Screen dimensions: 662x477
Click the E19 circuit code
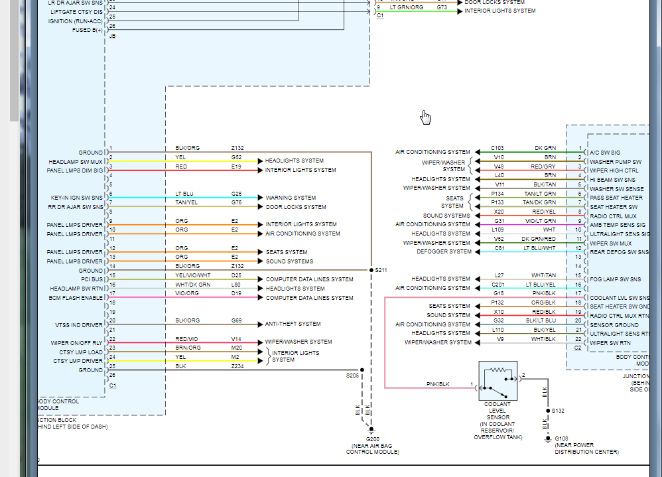(236, 167)
